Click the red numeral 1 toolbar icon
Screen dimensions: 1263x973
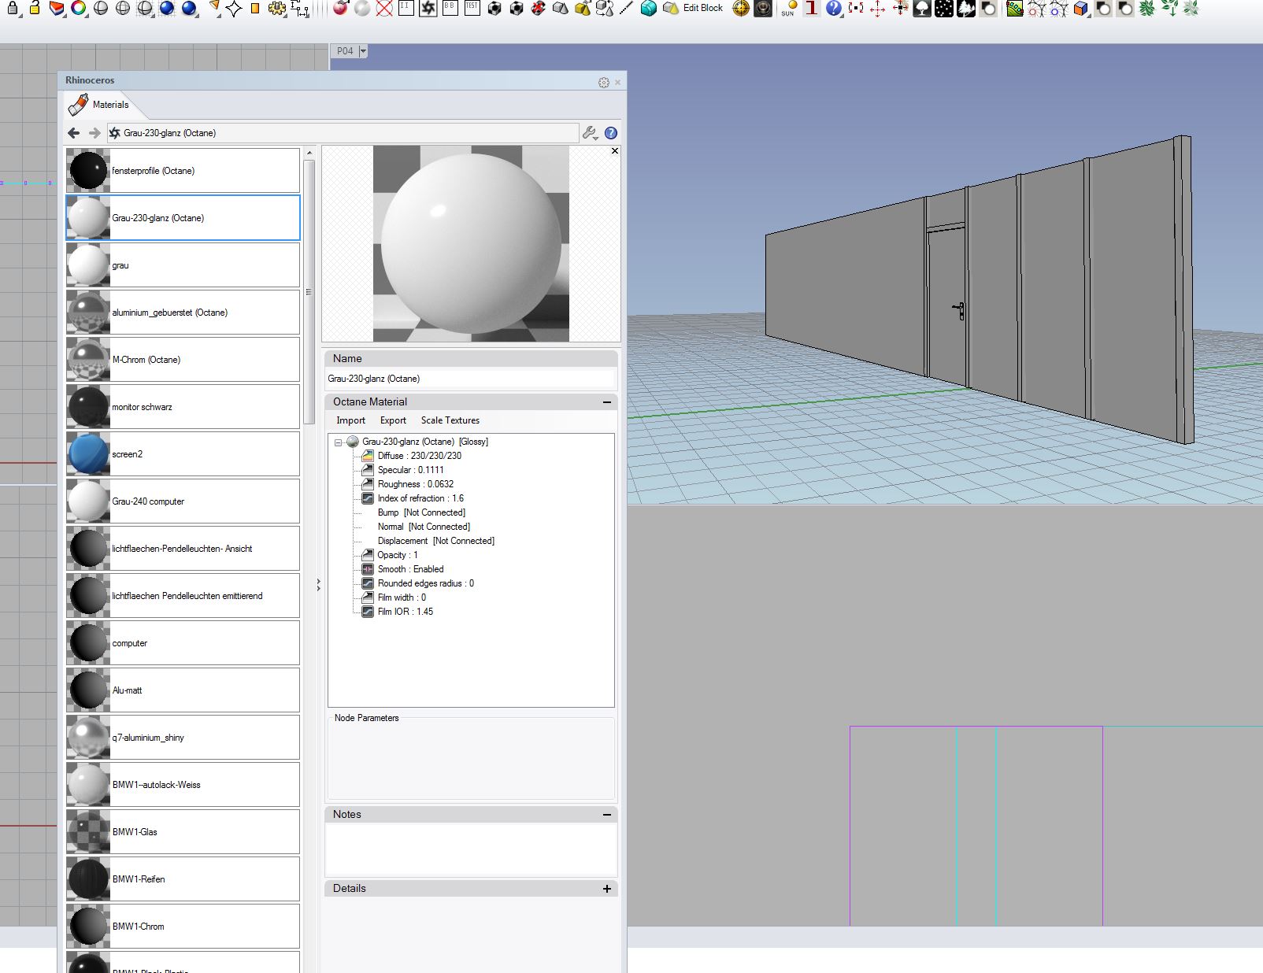pos(811,9)
